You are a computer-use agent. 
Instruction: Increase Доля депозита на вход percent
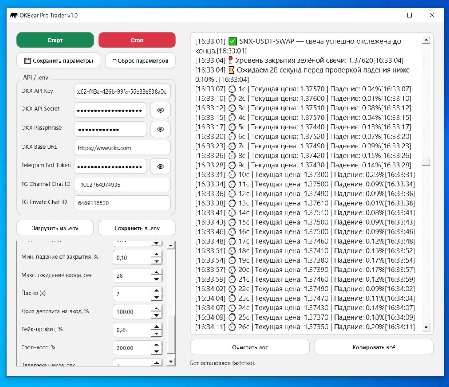156,309
